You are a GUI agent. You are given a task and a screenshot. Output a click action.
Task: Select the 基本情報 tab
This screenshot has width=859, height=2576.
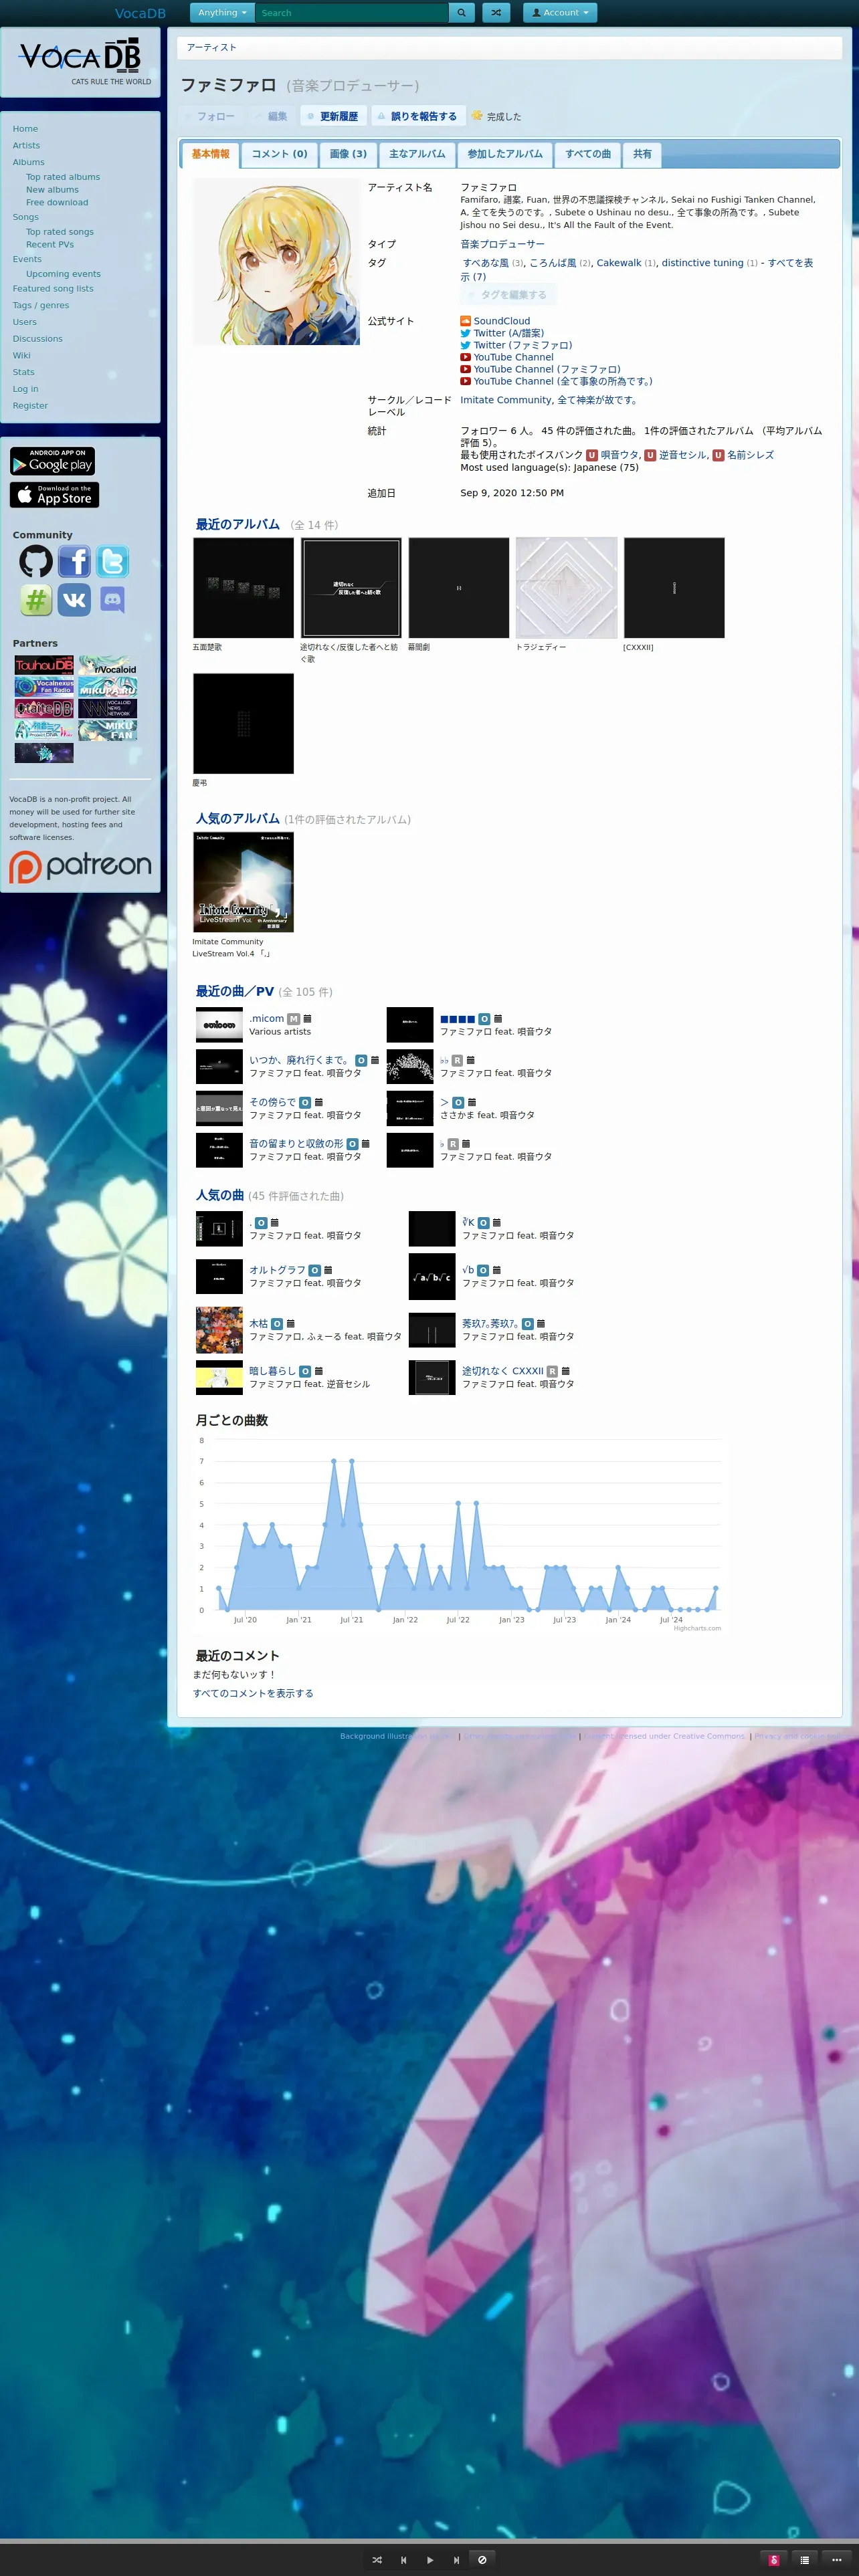[211, 154]
